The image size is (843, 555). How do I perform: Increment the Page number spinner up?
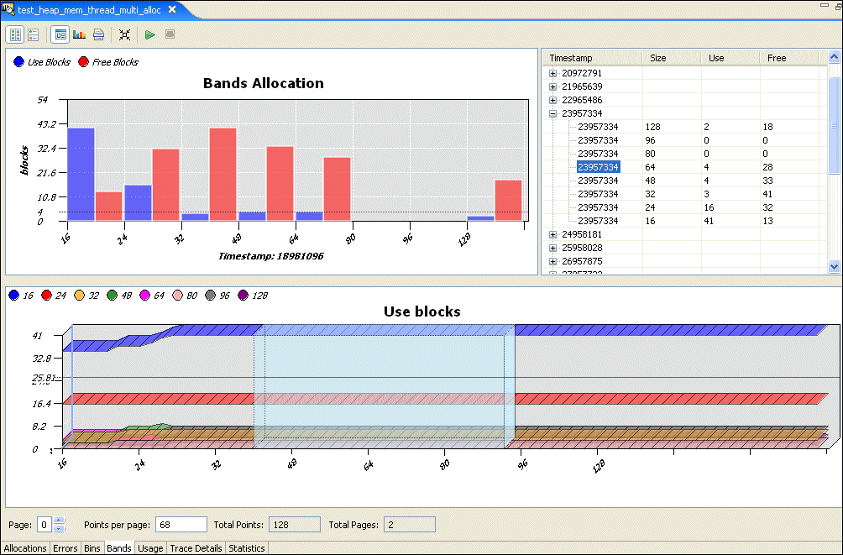coord(58,521)
